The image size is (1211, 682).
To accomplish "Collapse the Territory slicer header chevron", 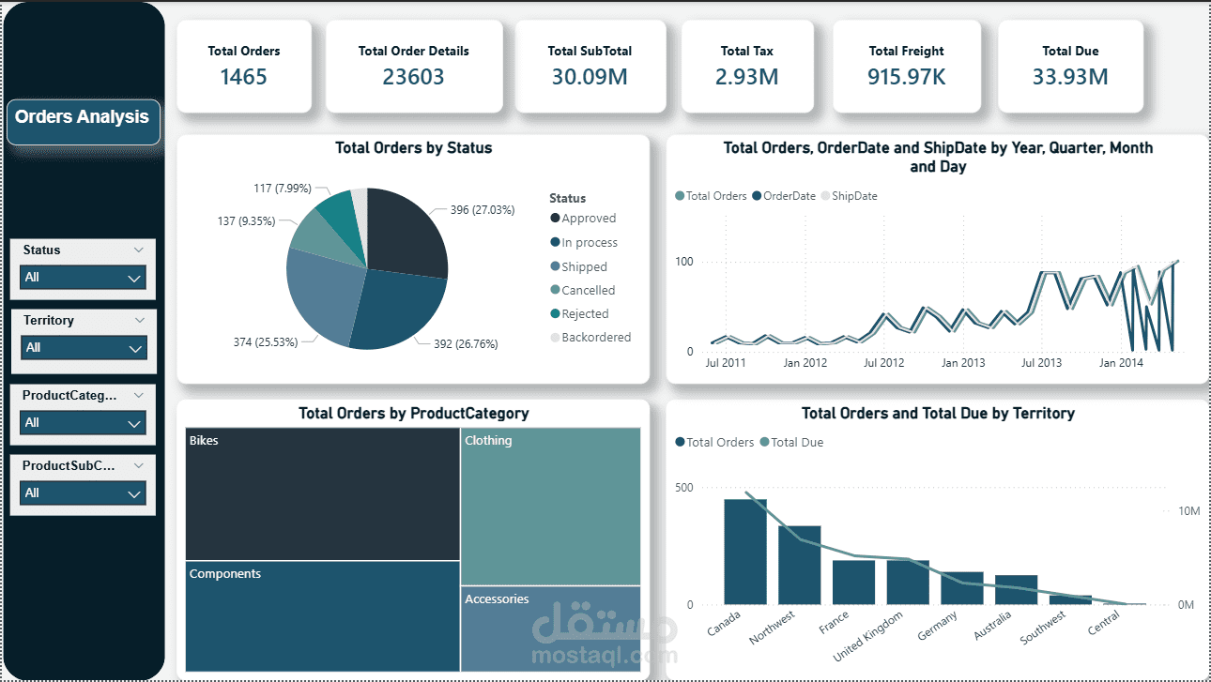I will coord(139,320).
